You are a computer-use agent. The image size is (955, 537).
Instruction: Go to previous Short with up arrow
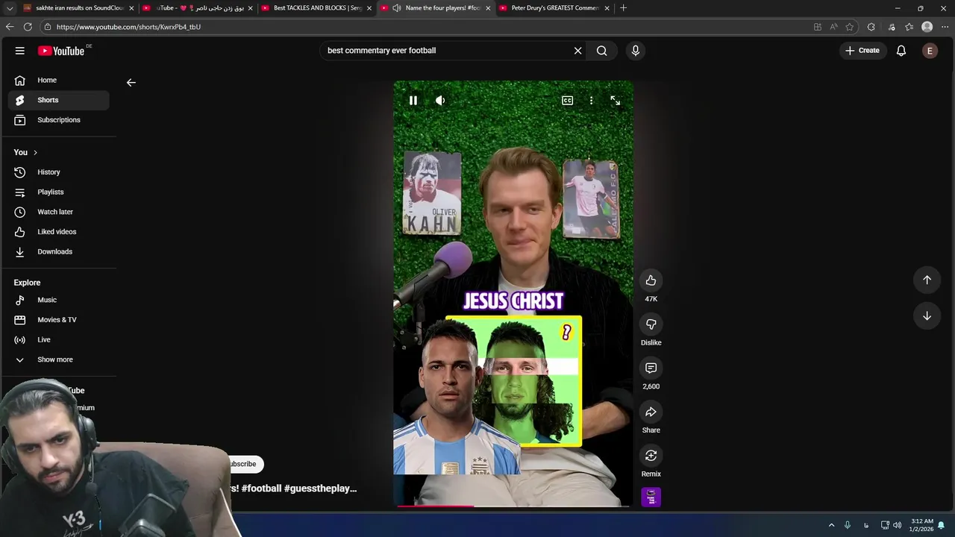(x=927, y=280)
